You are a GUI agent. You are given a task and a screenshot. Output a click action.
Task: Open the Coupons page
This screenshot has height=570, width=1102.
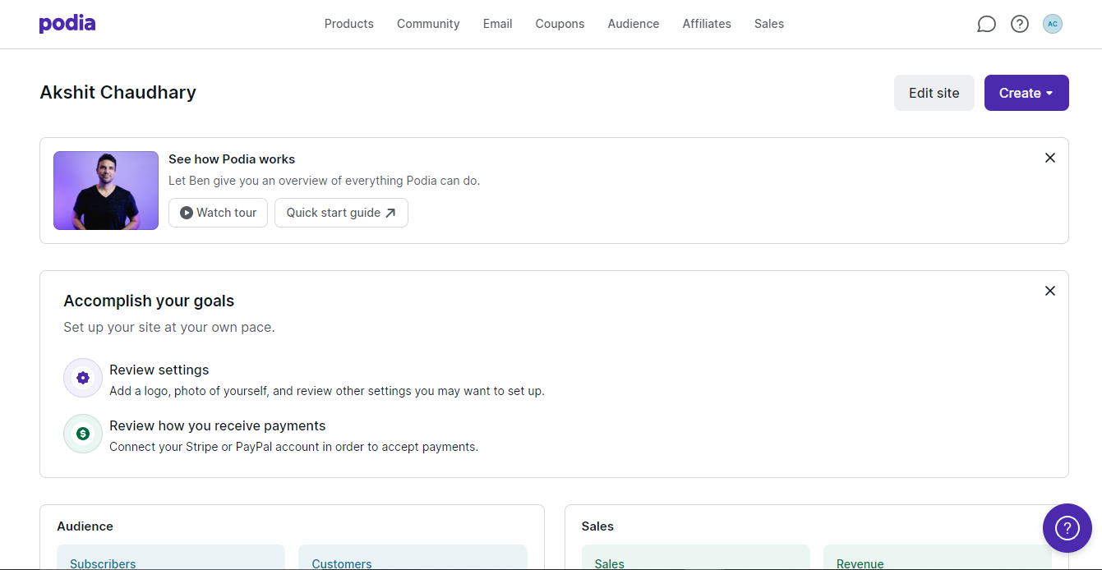[x=560, y=24]
